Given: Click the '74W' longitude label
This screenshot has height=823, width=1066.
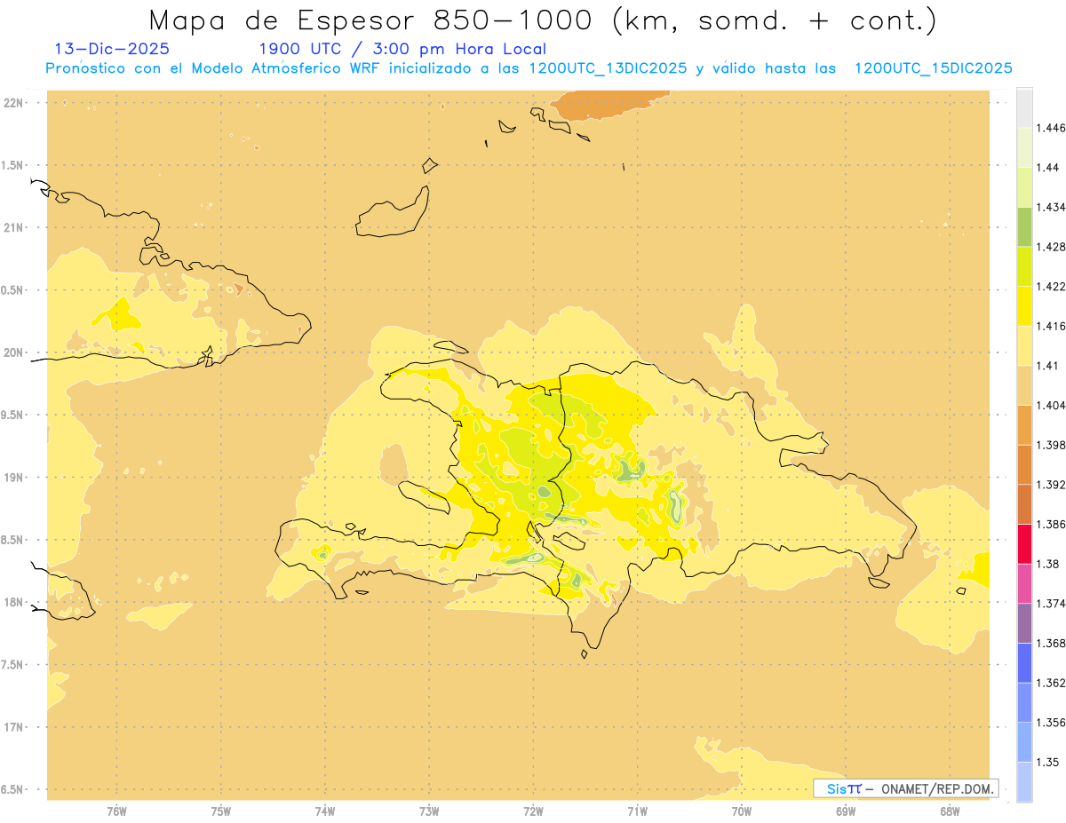Looking at the screenshot, I should pyautogui.click(x=324, y=811).
